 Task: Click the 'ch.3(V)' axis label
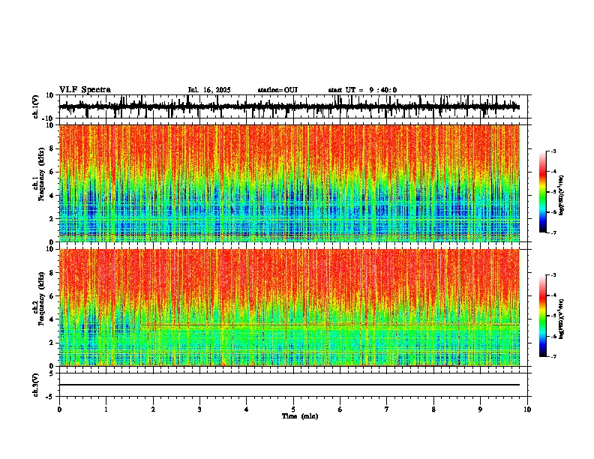pos(36,385)
